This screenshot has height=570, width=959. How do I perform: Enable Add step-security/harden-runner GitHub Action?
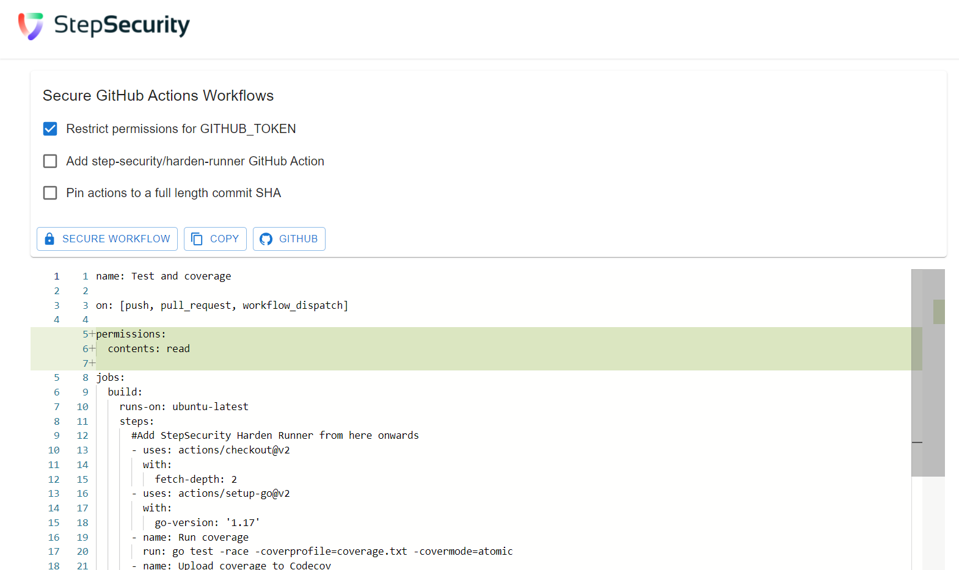click(x=50, y=161)
